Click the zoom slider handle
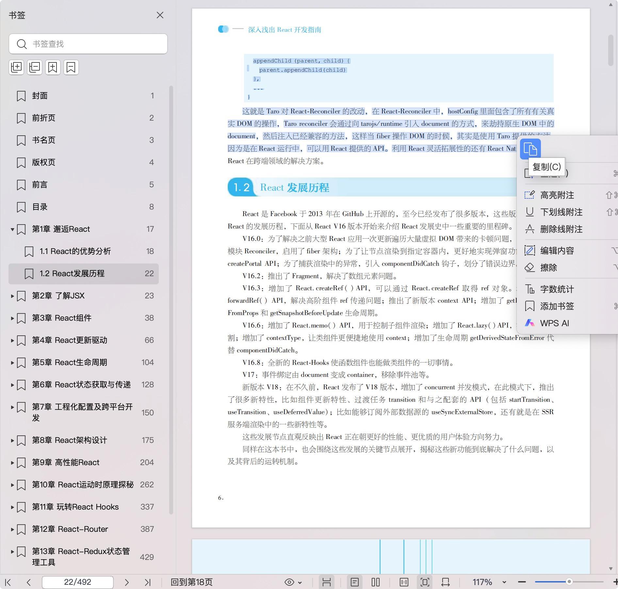618x589 pixels. tap(569, 582)
